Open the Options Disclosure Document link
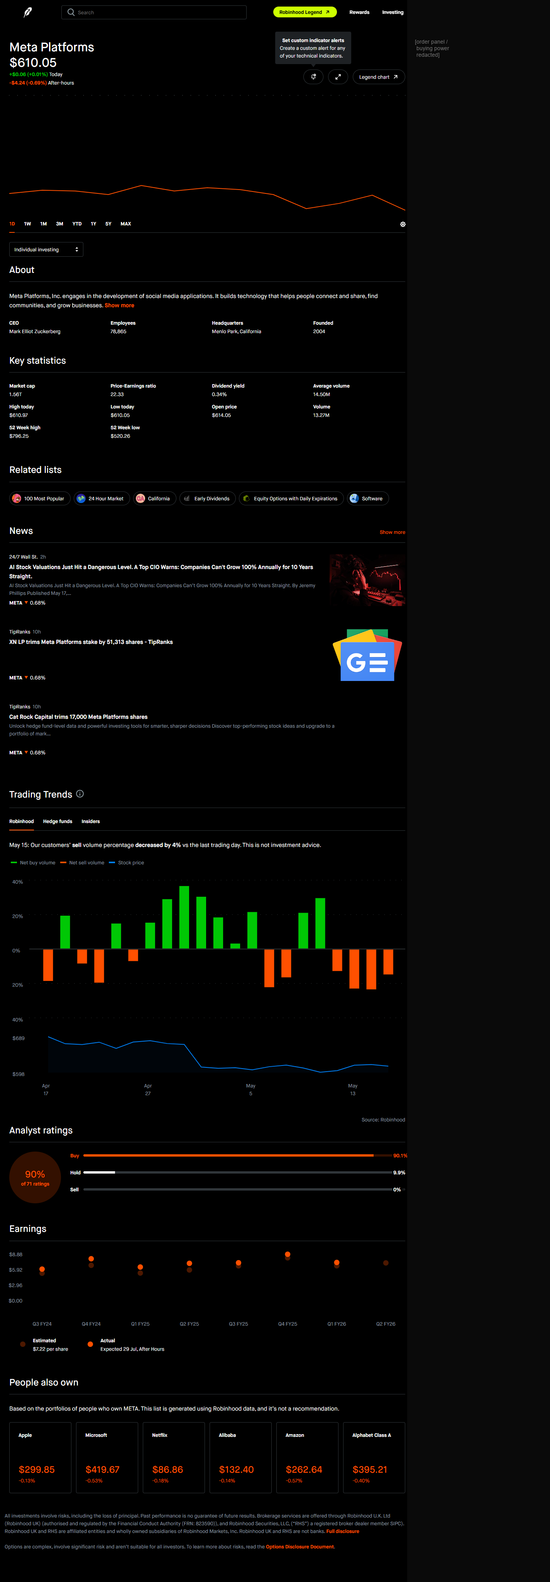This screenshot has width=550, height=1582. pos(300,1546)
